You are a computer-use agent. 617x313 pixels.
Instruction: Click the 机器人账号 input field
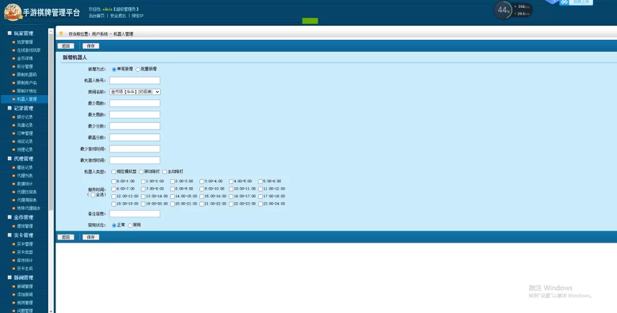134,81
